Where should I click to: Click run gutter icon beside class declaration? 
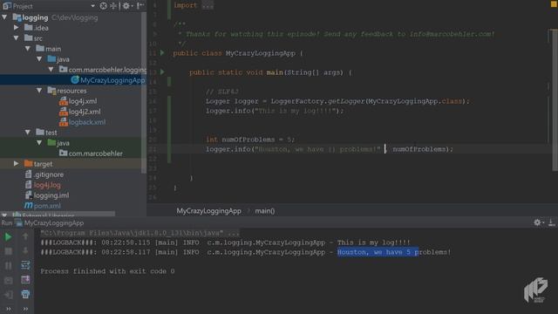pos(162,53)
